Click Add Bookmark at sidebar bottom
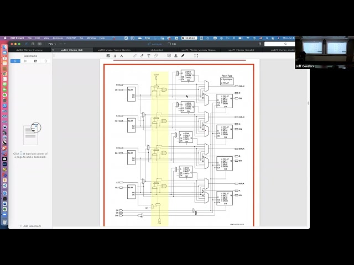The width and height of the screenshot is (354, 265). pos(30,226)
